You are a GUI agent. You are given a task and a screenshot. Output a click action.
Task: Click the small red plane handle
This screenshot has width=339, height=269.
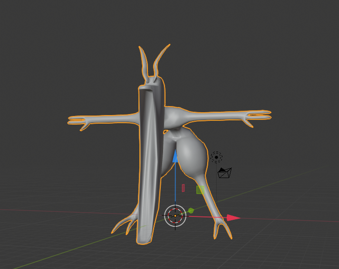[x=183, y=188]
